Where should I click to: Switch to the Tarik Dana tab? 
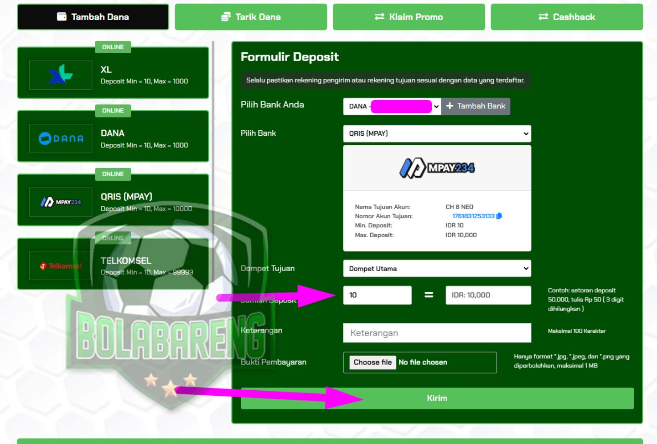251,17
